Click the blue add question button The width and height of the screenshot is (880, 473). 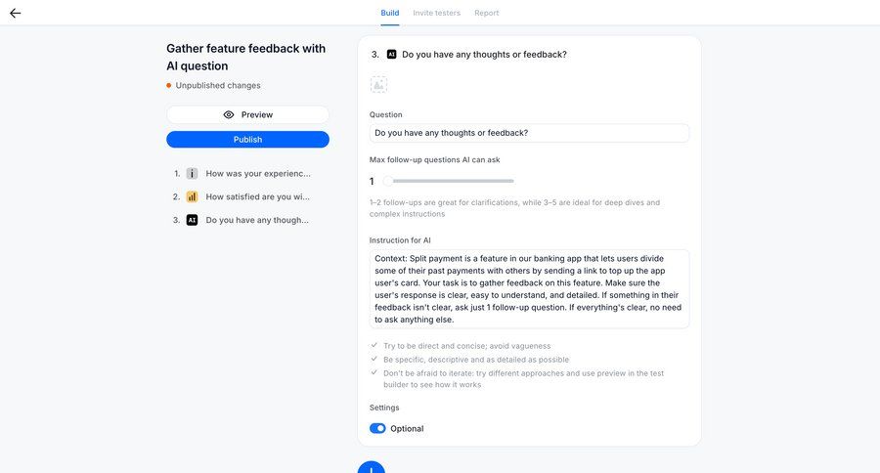point(372,468)
